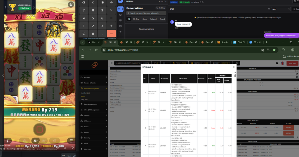Switch to the 'Chat GF' browser tab

tap(239, 42)
